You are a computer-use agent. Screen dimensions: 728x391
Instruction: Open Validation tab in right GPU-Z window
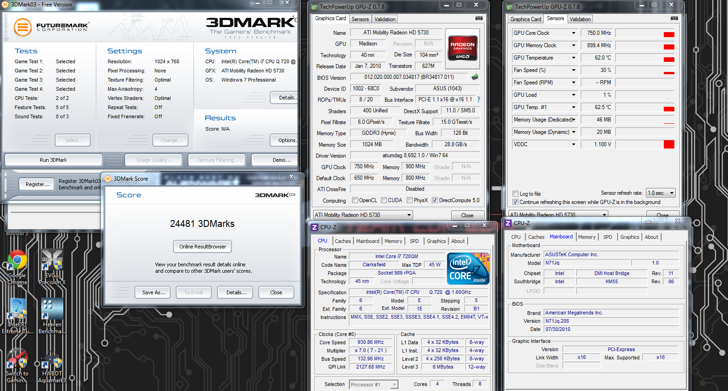coord(580,19)
